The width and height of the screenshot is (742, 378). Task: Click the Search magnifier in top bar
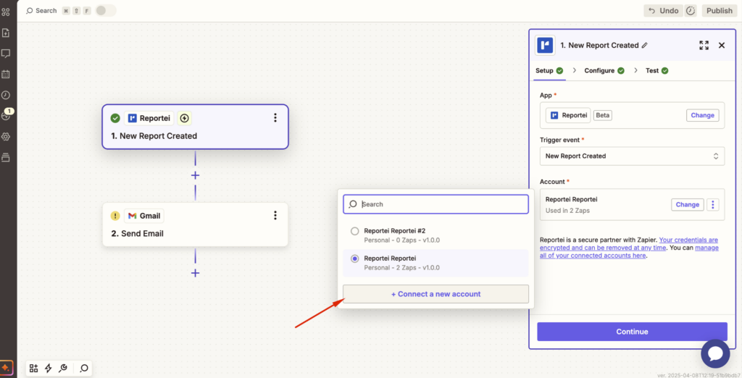[29, 10]
